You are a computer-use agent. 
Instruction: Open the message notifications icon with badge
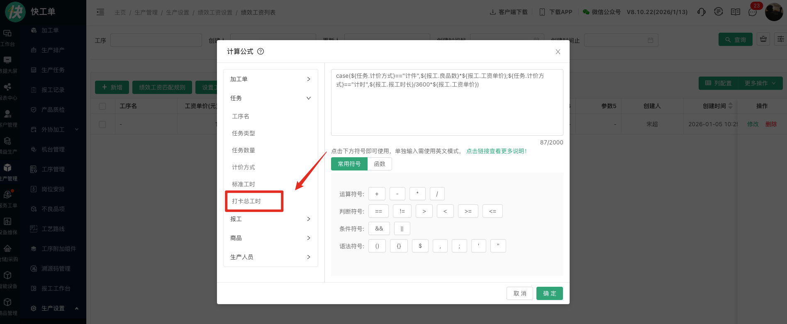coord(752,12)
